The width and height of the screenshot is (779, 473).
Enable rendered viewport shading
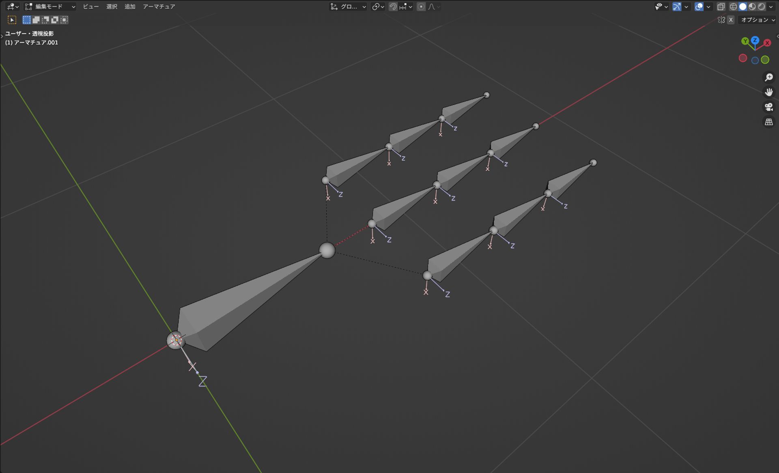click(762, 6)
